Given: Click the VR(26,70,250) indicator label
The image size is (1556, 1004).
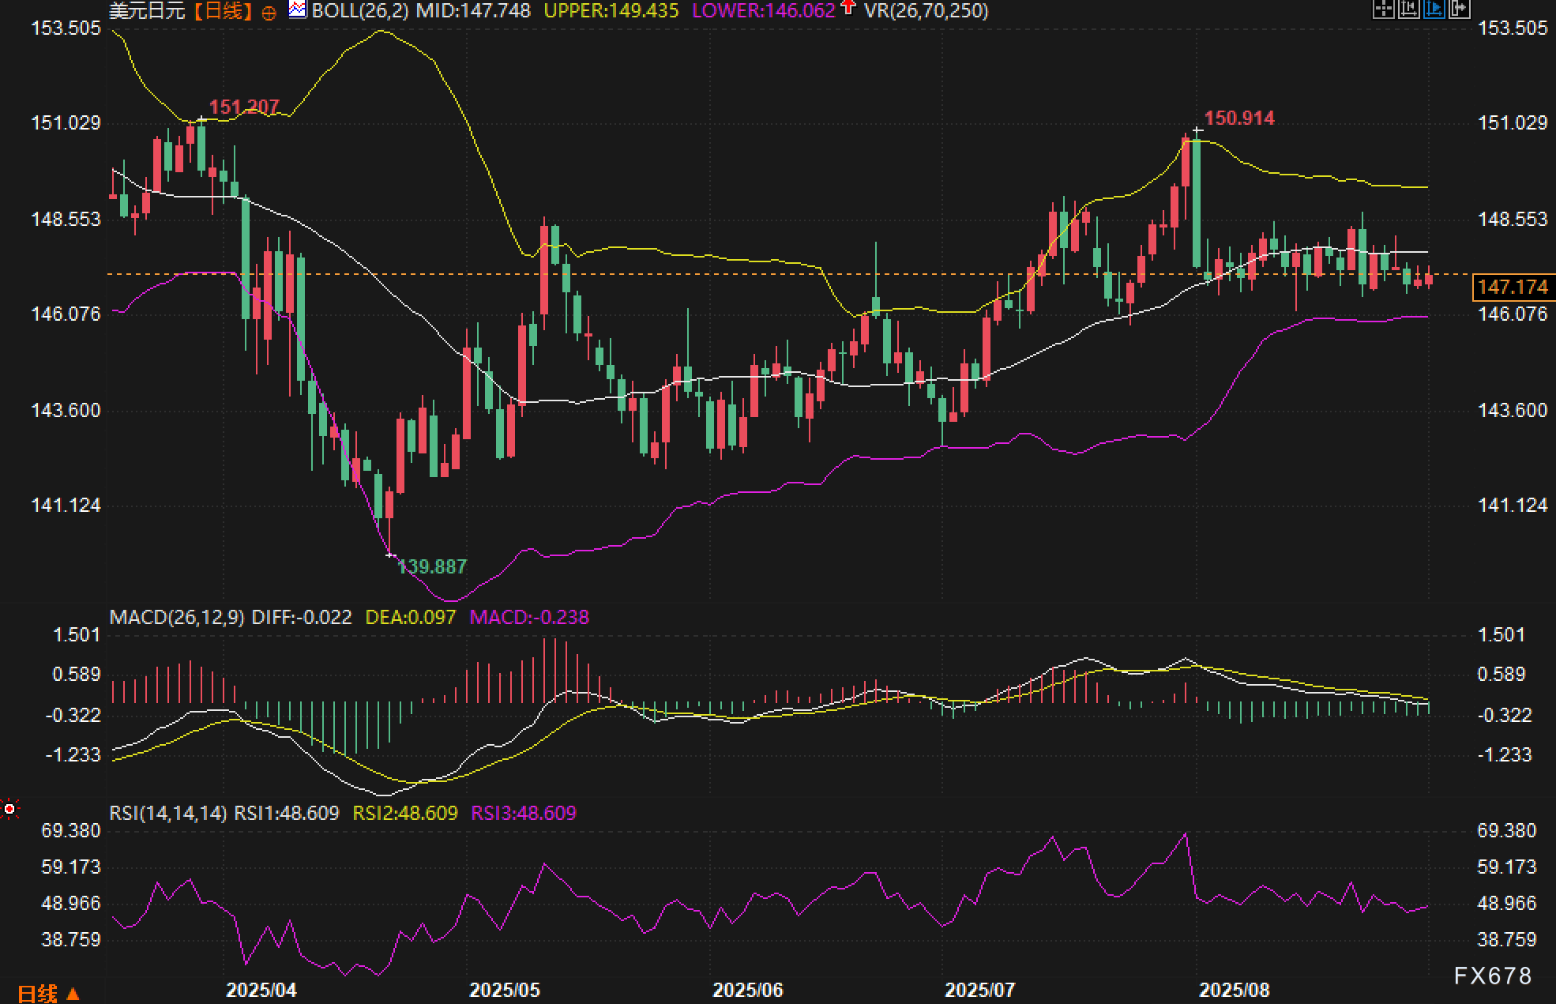Looking at the screenshot, I should coord(926,11).
